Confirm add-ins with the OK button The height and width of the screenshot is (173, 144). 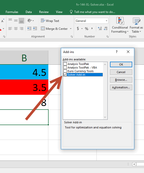click(x=121, y=64)
